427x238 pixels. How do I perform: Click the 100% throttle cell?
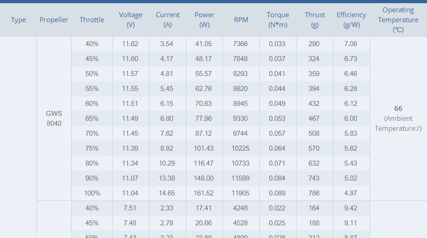[x=92, y=193]
